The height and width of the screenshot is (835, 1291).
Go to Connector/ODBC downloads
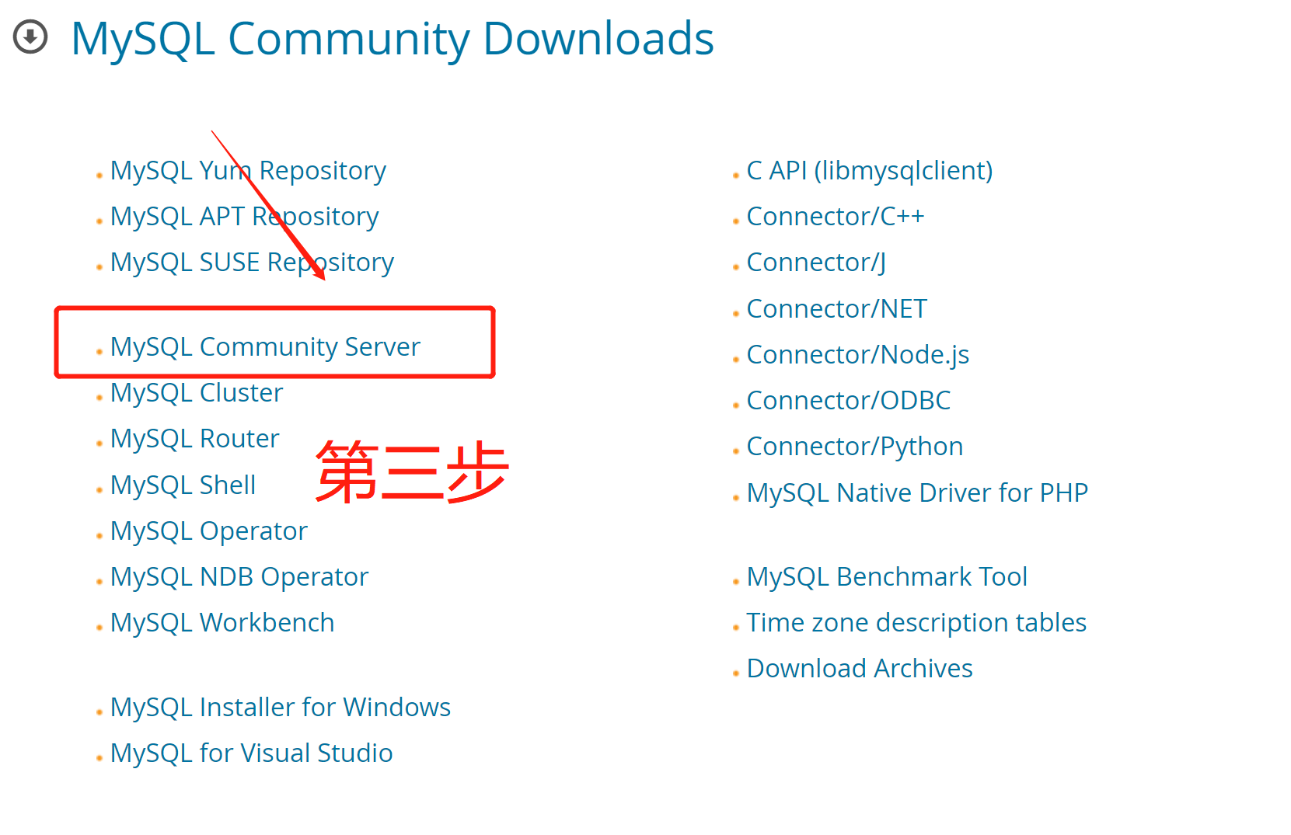849,401
